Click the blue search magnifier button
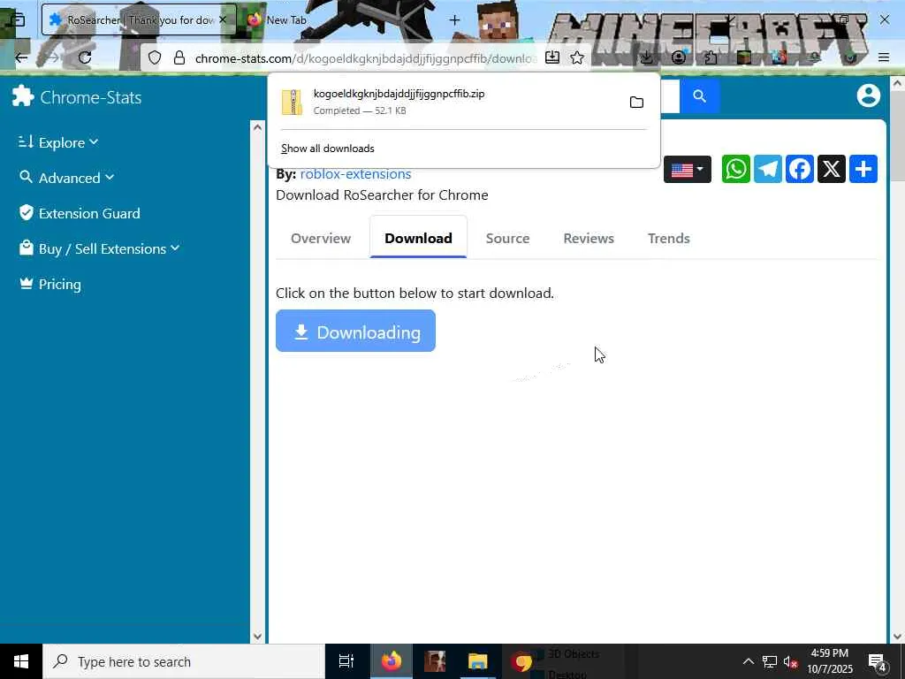Viewport: 905px width, 679px height. pyautogui.click(x=699, y=95)
